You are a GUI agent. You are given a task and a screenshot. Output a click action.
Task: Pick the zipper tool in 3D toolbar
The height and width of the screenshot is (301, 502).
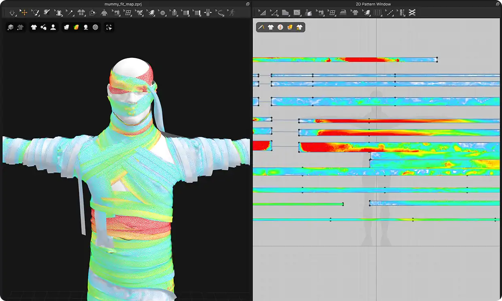(x=174, y=13)
